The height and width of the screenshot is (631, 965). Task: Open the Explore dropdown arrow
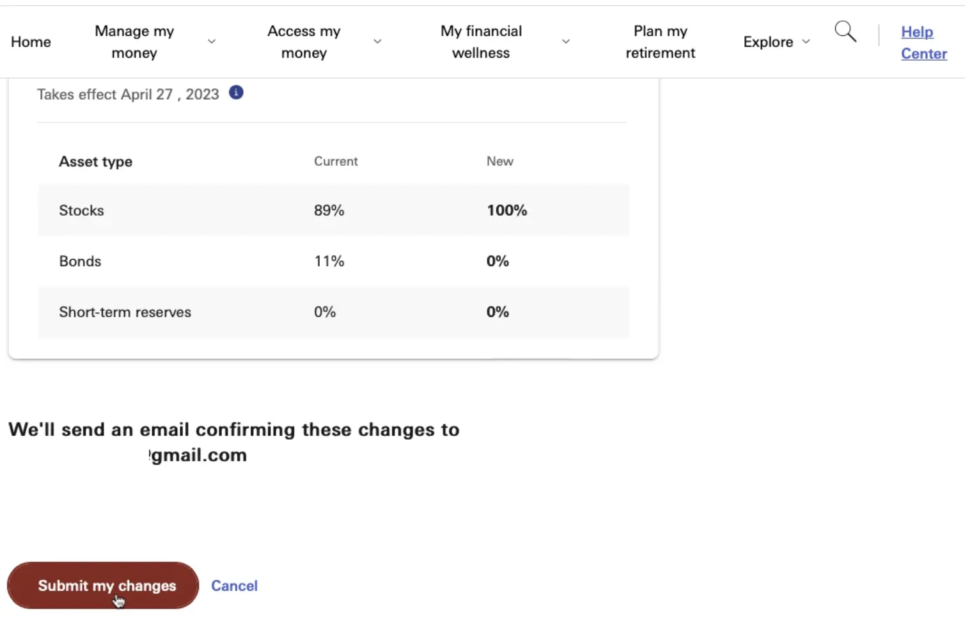pos(806,42)
